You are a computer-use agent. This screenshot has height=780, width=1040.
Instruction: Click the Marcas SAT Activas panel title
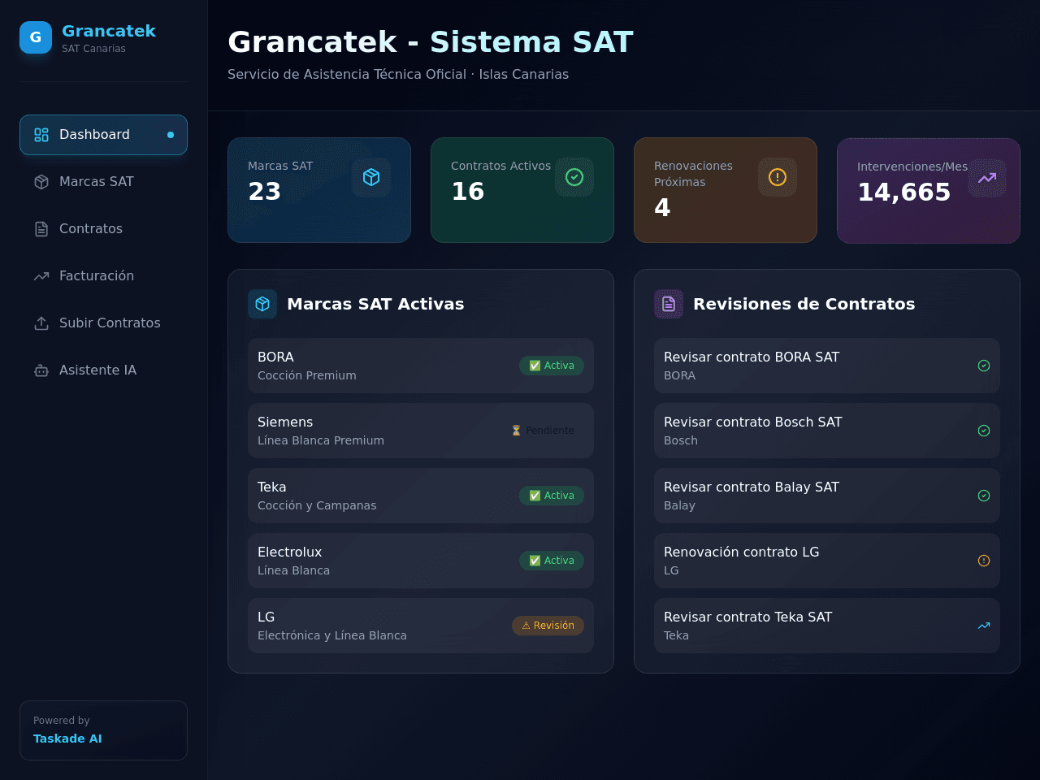[x=375, y=304]
